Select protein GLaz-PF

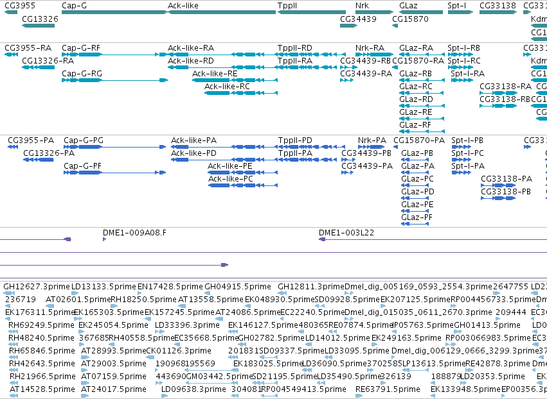tap(415, 224)
